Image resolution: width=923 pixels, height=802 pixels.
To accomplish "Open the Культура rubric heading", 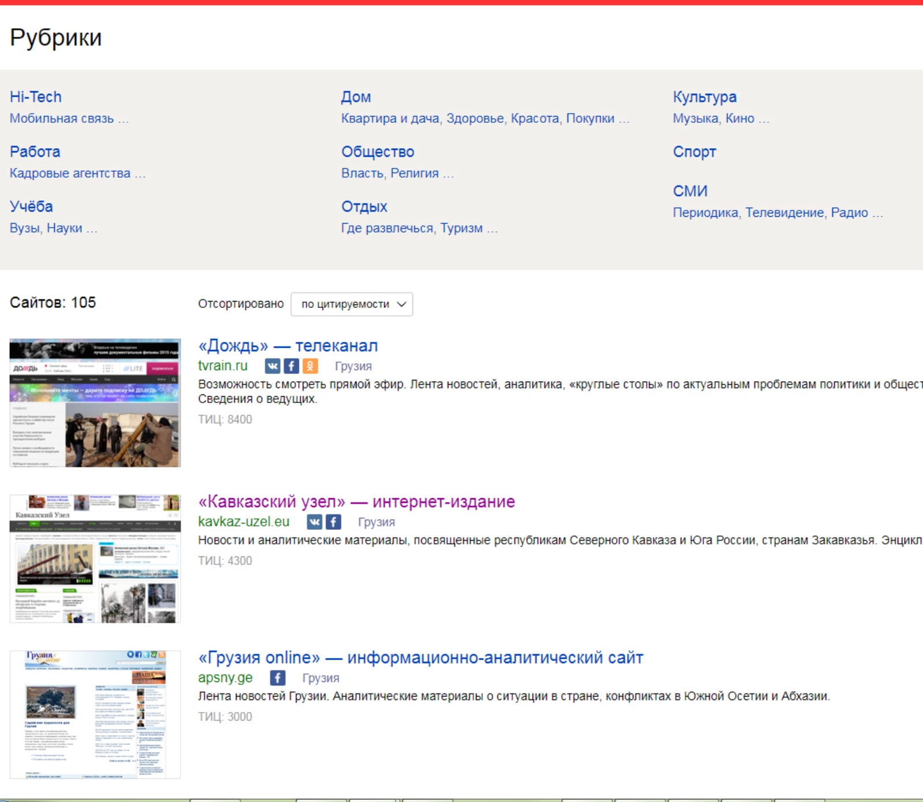I will 704,97.
